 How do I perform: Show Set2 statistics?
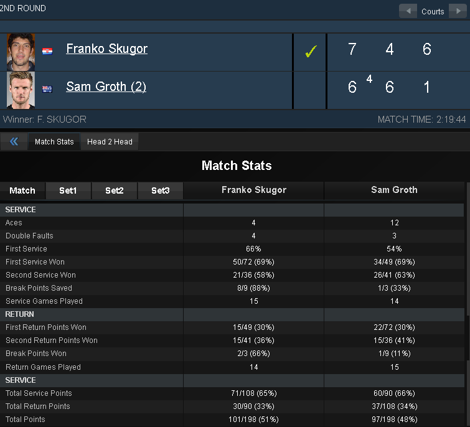[x=114, y=190]
